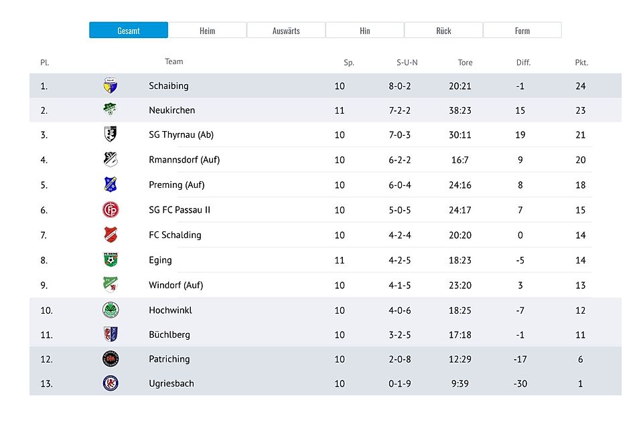Select the Gesamt tab

[x=129, y=31]
